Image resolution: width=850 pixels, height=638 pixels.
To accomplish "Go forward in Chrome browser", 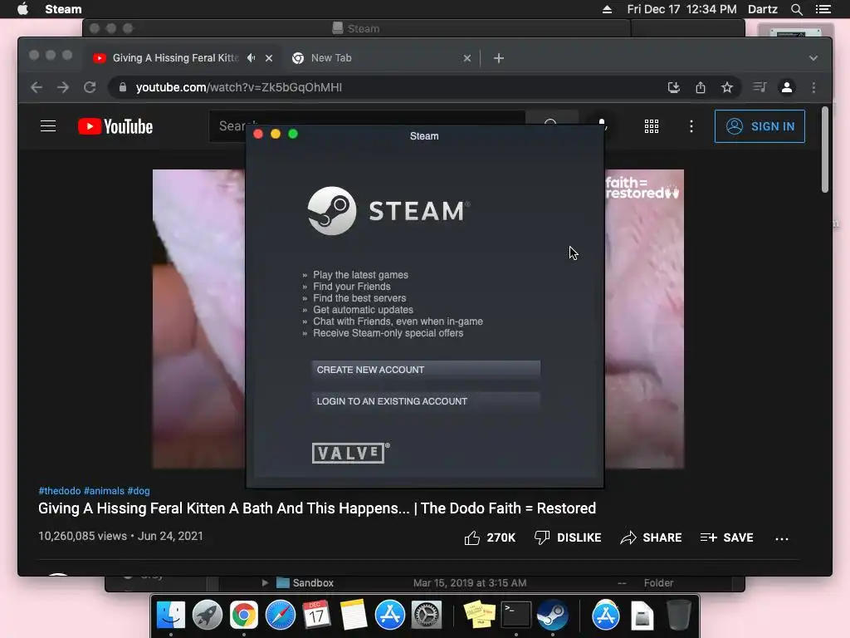I will [63, 87].
